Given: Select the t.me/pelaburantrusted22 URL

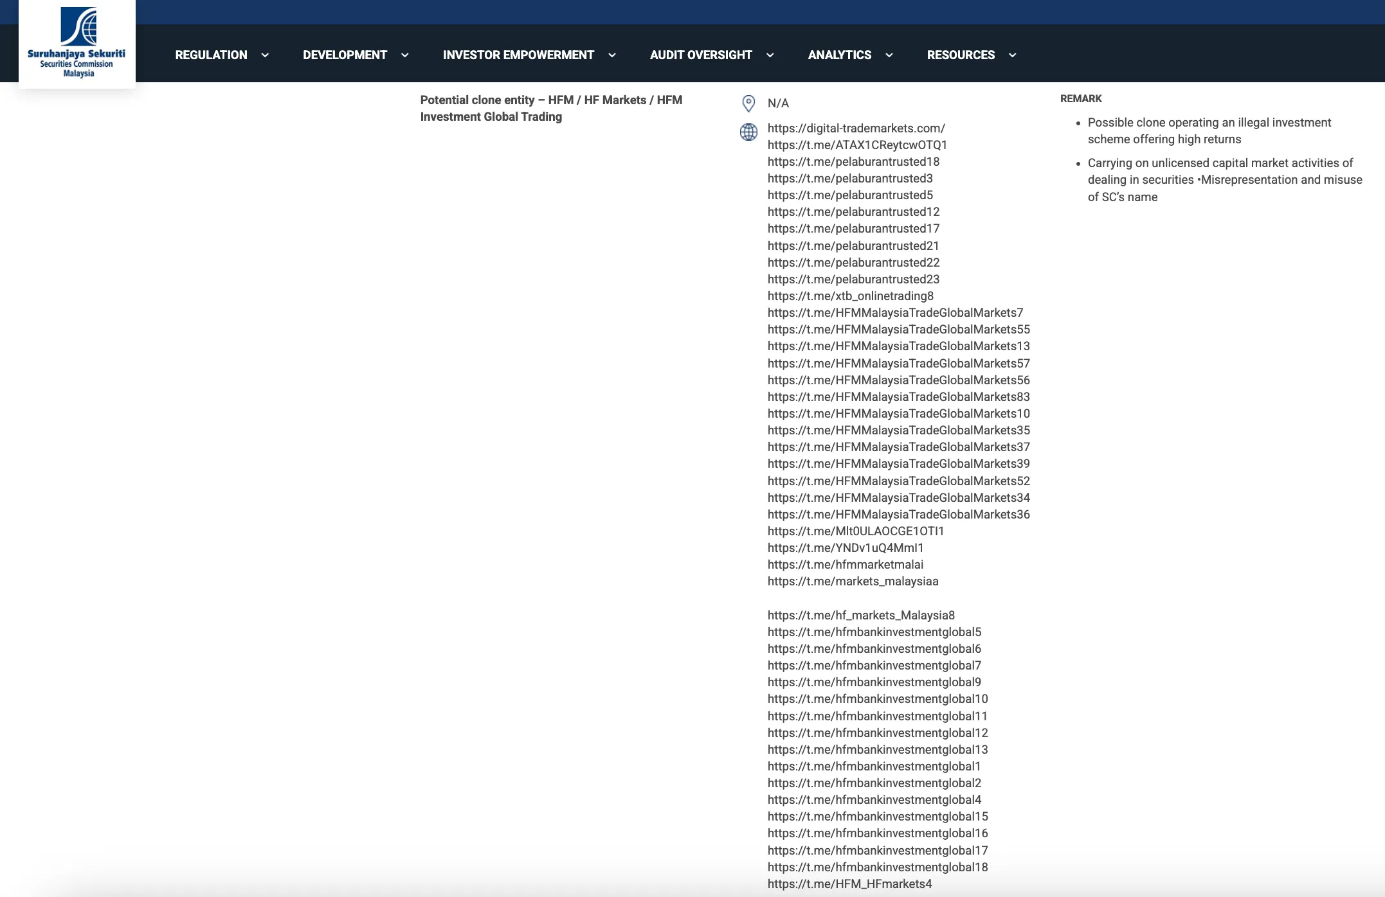Looking at the screenshot, I should pyautogui.click(x=854, y=263).
